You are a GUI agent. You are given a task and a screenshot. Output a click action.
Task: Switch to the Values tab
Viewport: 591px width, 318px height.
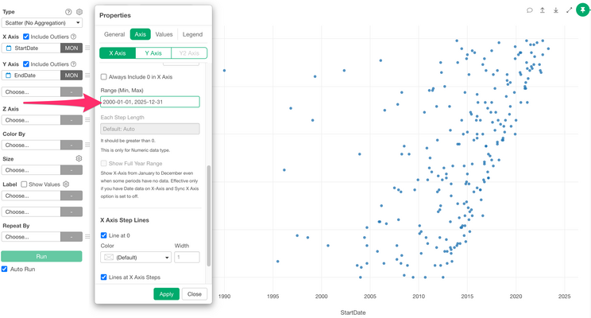164,34
